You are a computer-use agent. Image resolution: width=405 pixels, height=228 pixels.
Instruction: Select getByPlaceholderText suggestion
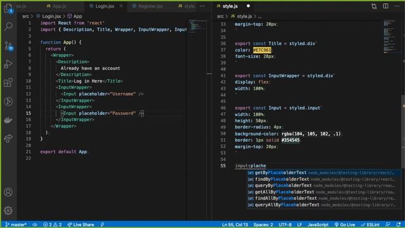tap(323, 173)
